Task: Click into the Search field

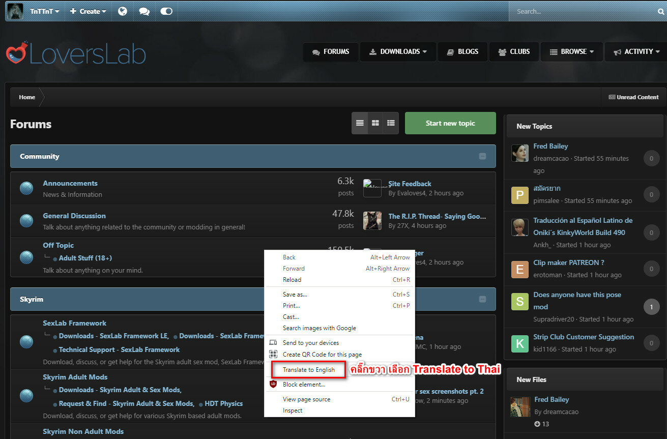Action: (583, 11)
